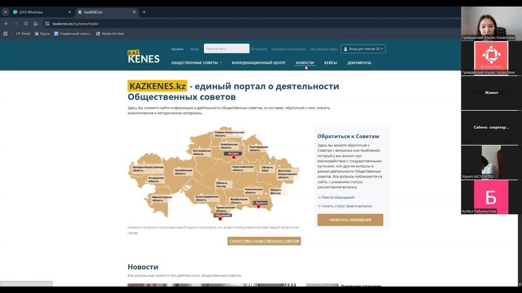Select Западно-Казахстанская область on the map
522x293 pixels.
148,169
